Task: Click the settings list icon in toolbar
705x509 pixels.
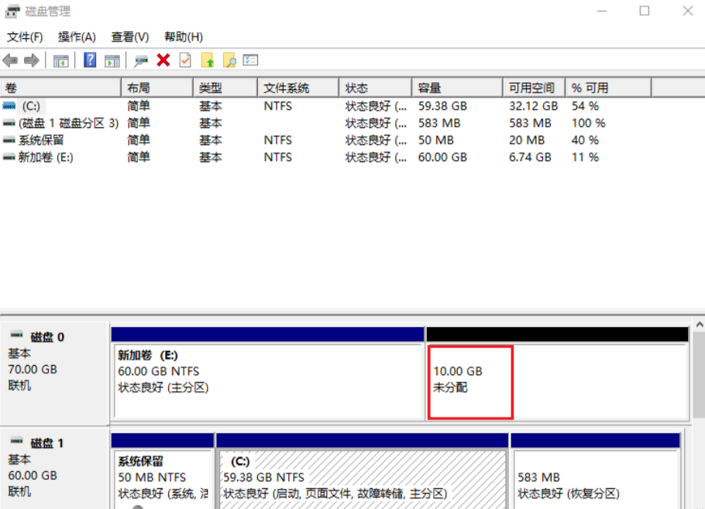Action: click(x=250, y=60)
